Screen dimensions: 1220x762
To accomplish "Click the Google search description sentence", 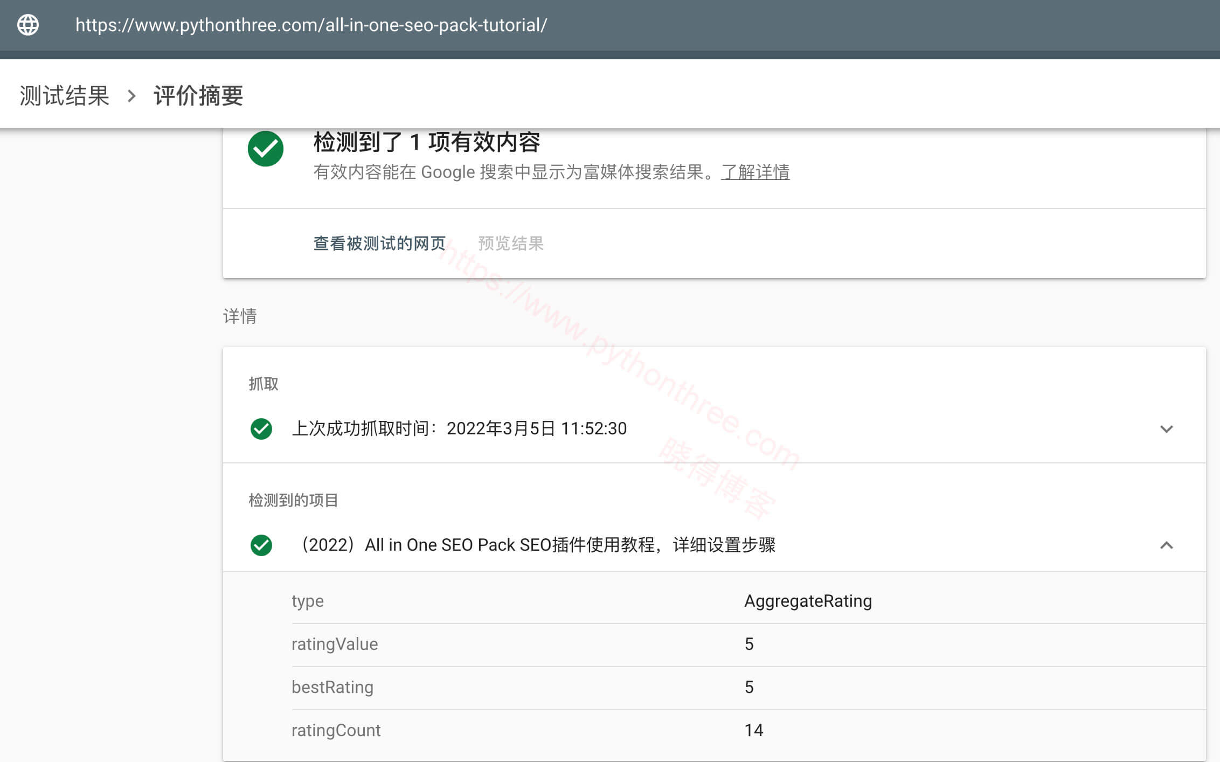I will point(515,172).
